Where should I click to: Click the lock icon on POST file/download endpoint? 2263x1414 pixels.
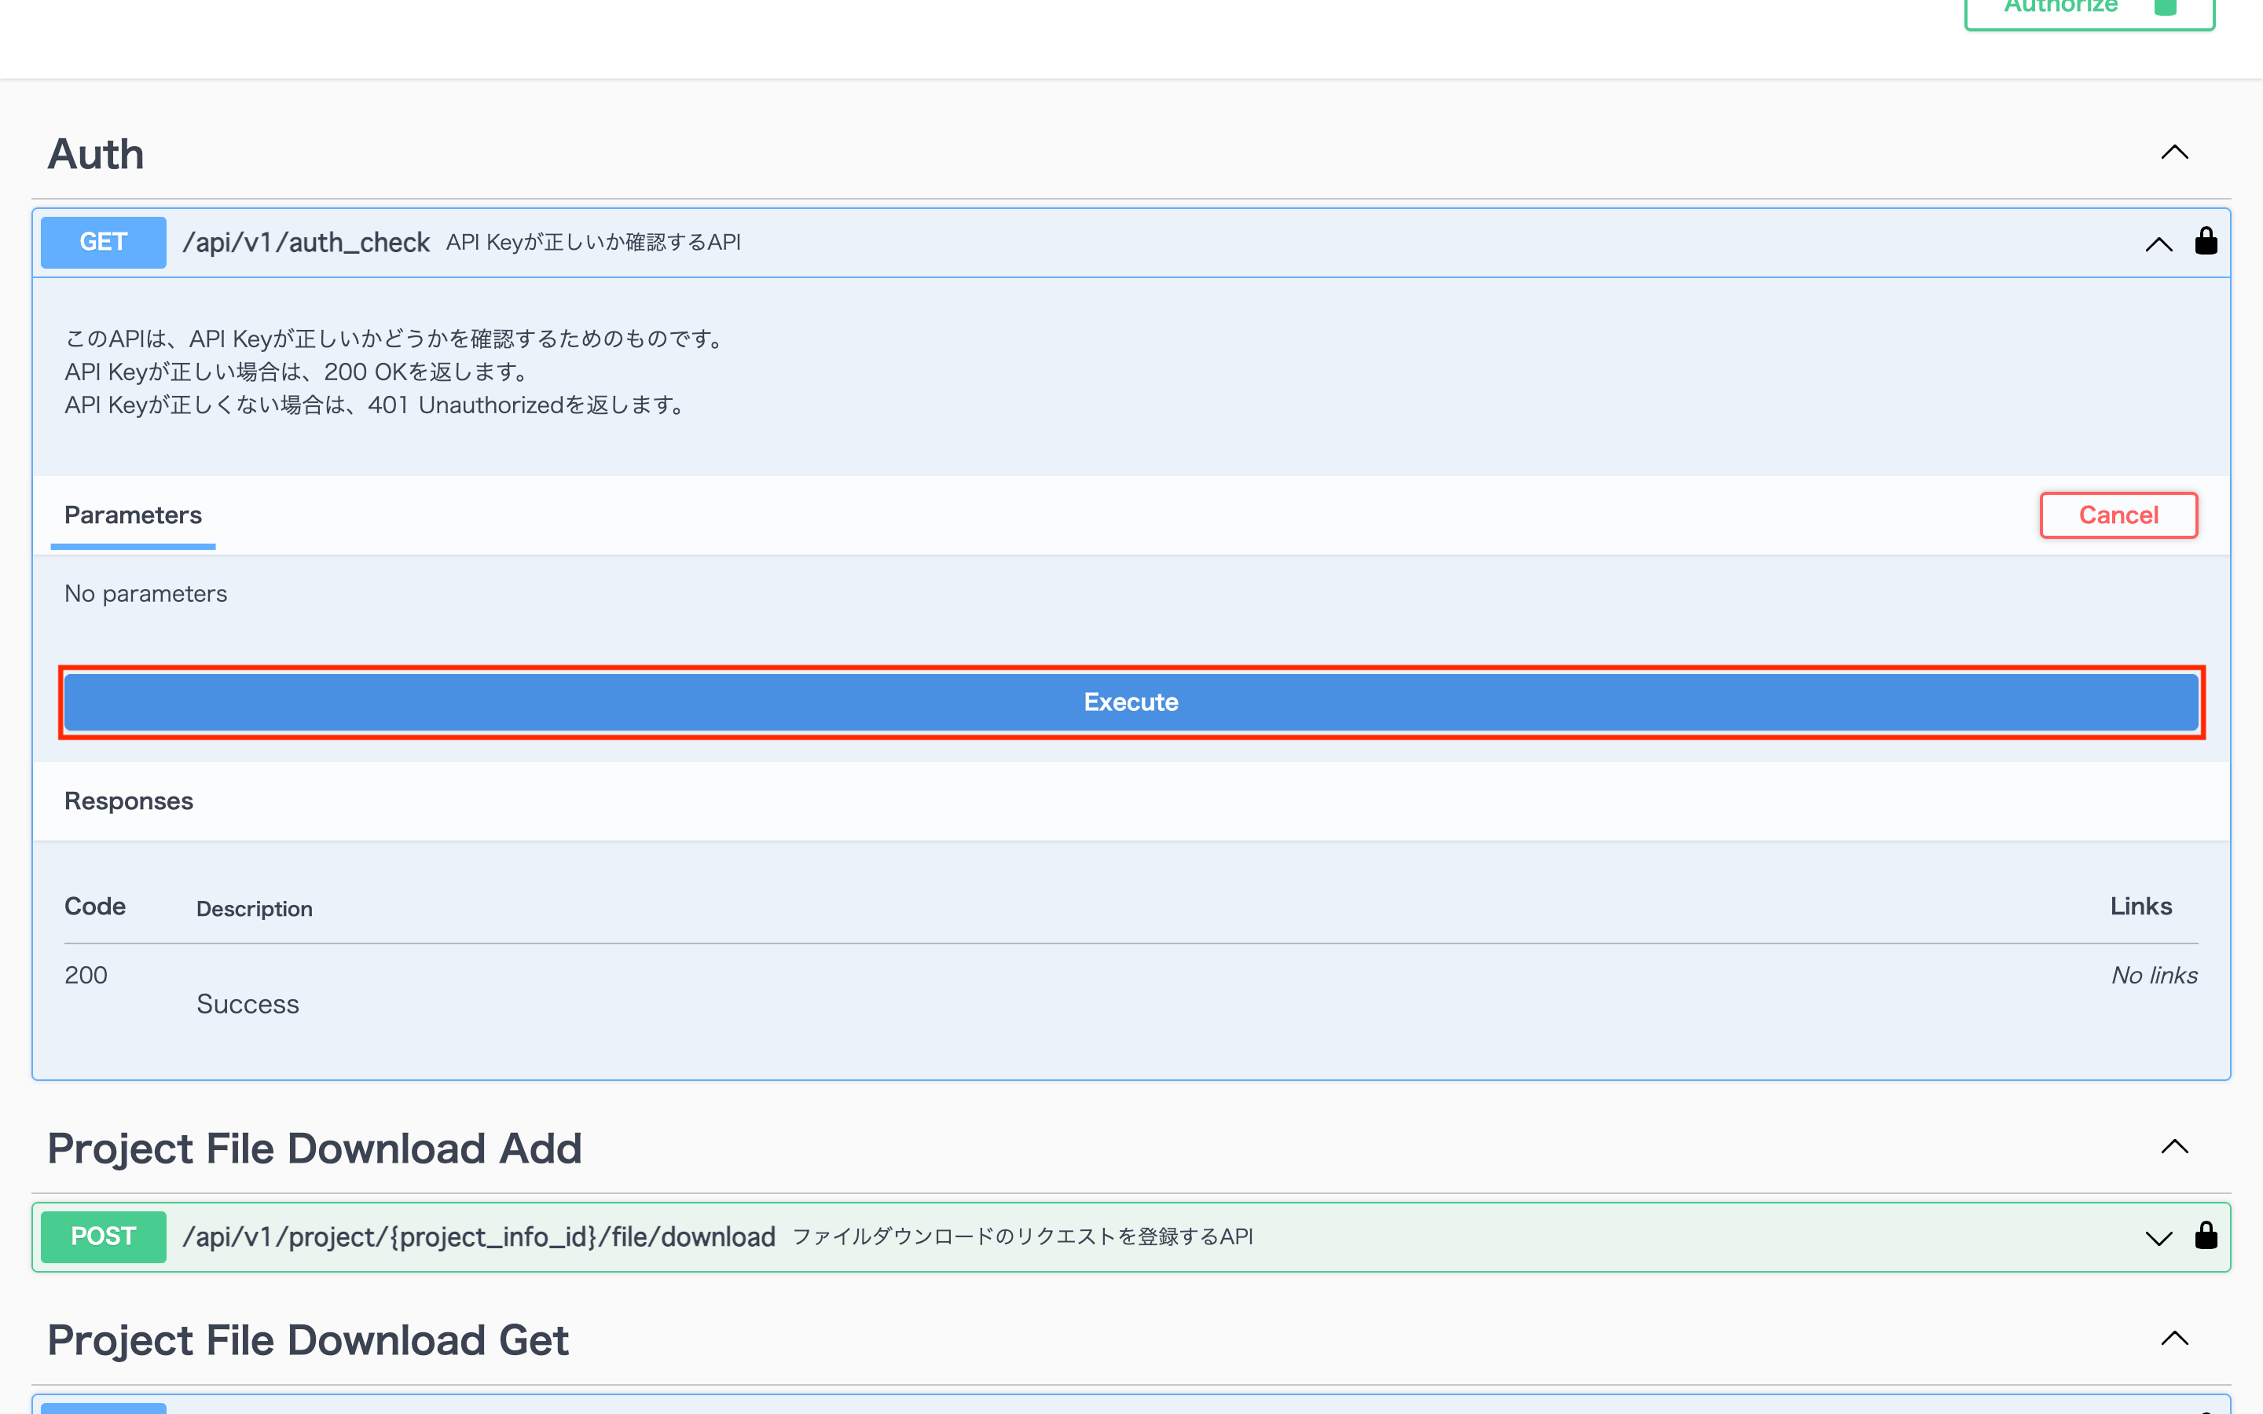coord(2206,1236)
